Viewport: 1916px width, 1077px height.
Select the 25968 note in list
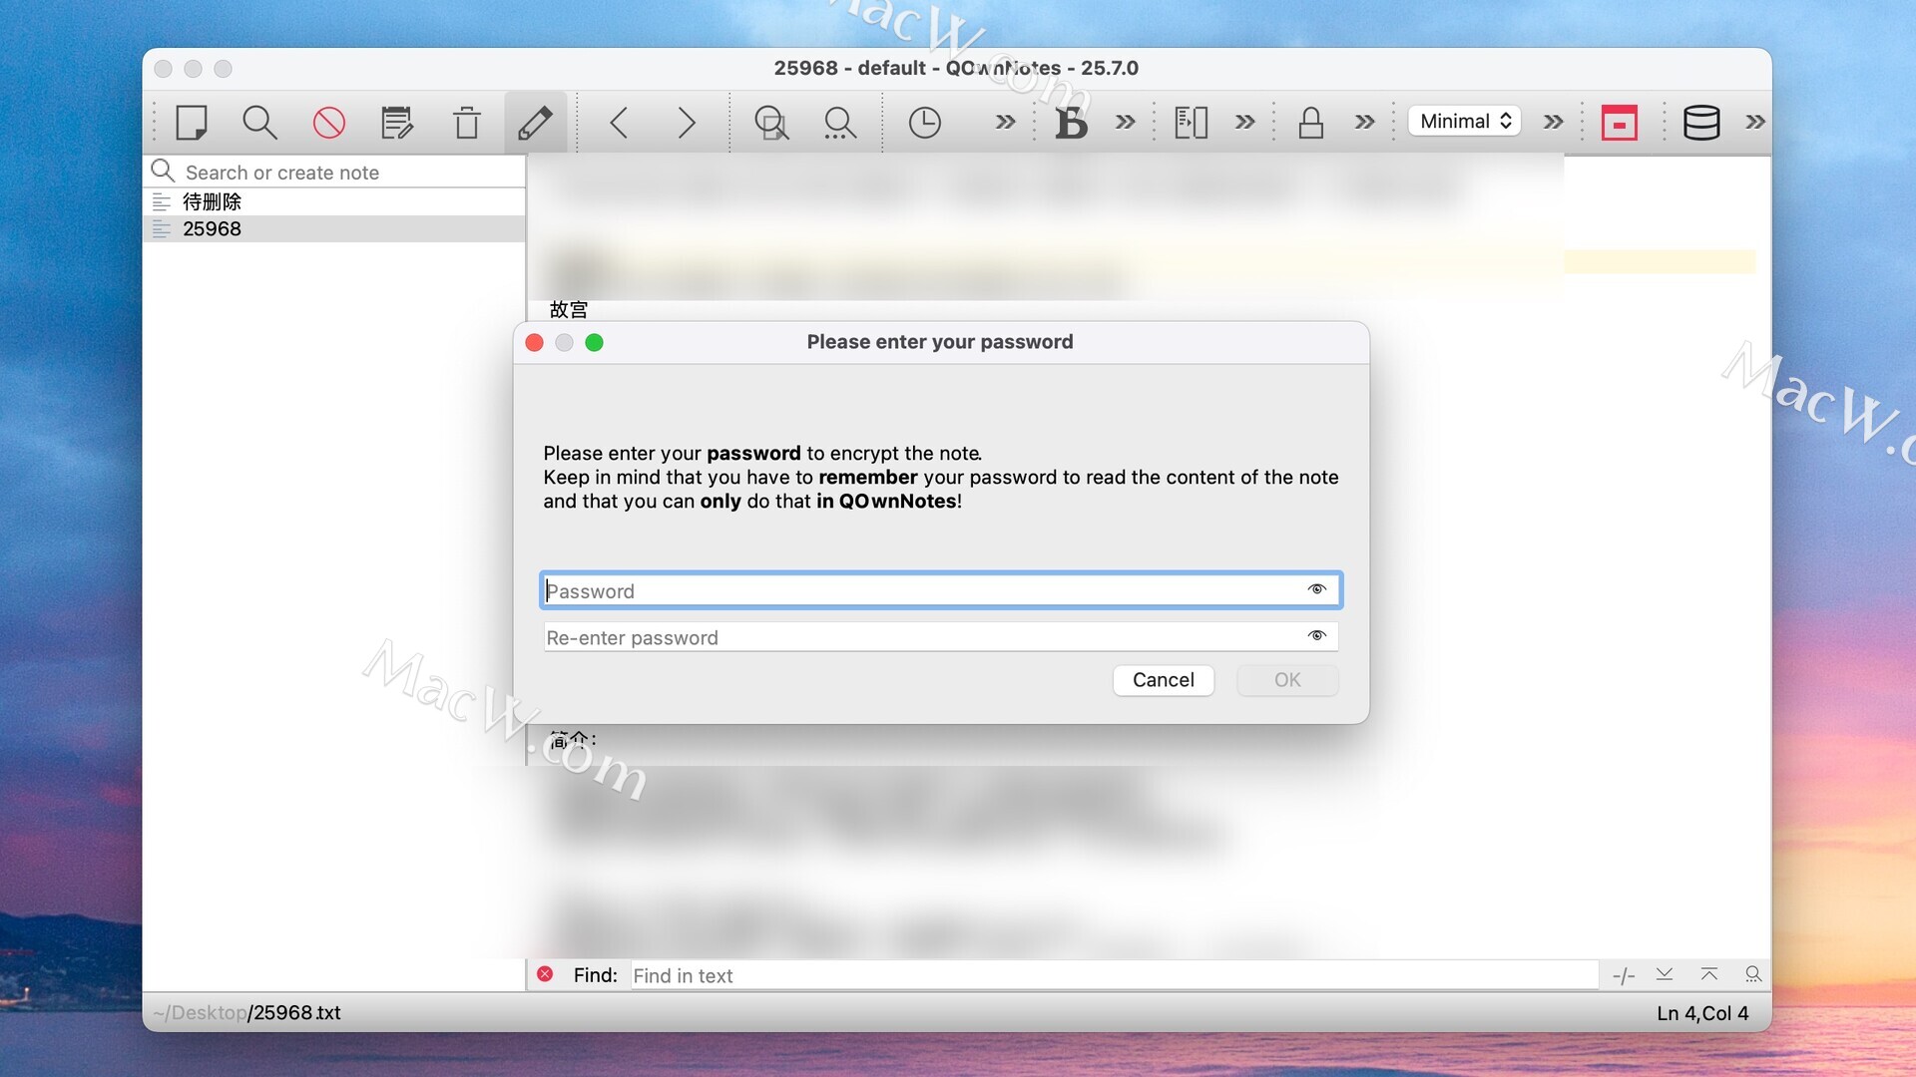point(334,228)
